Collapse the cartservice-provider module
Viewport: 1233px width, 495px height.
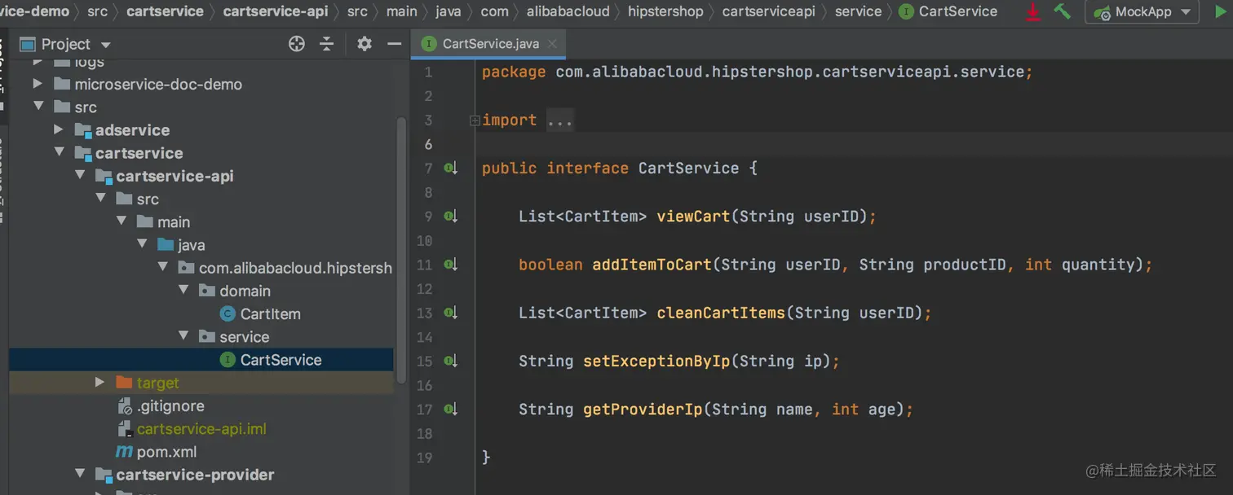point(80,475)
